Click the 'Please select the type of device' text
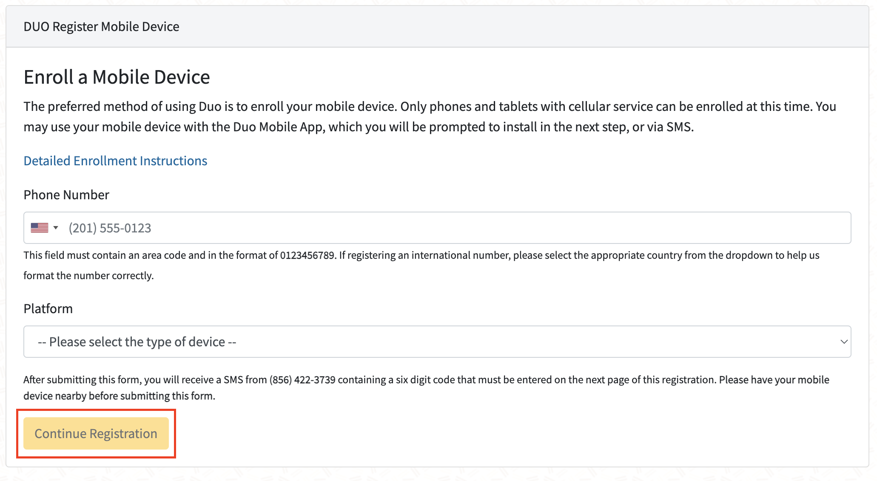Viewport: 877px width, 481px height. pos(137,342)
